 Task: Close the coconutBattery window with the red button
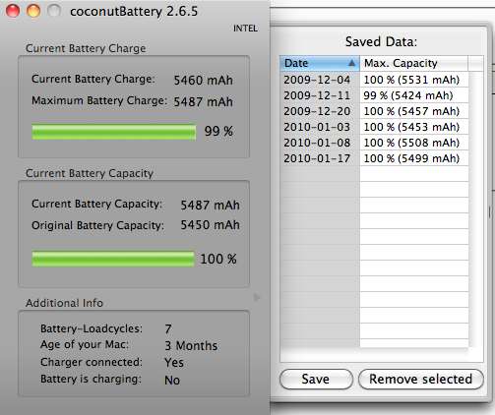tap(13, 11)
